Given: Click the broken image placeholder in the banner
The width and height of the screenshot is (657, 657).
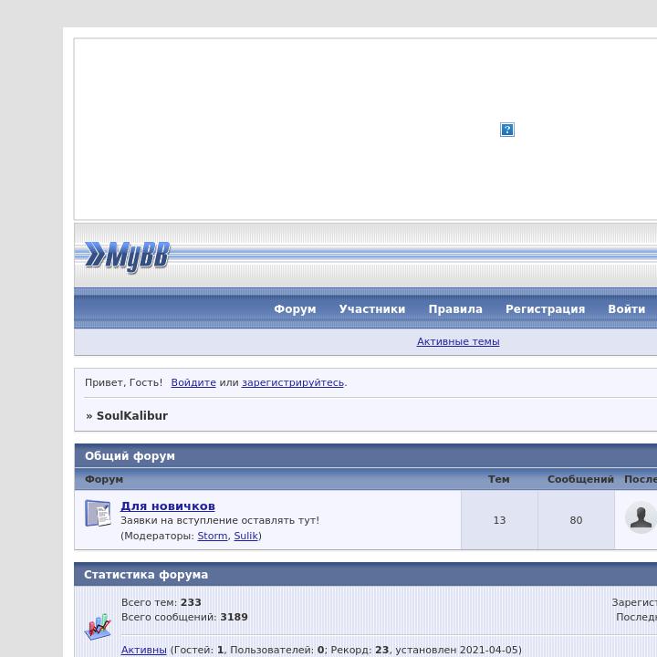Looking at the screenshot, I should click(x=507, y=130).
